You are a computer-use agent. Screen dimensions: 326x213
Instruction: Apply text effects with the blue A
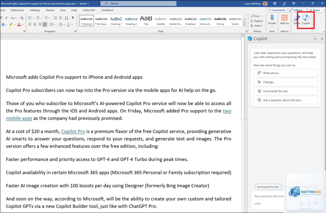point(3,24)
